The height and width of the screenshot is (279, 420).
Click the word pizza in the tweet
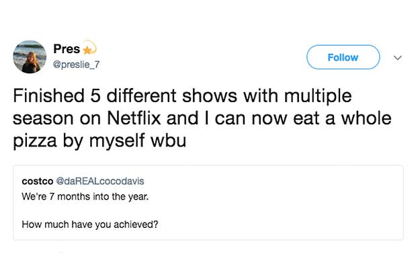coord(31,142)
